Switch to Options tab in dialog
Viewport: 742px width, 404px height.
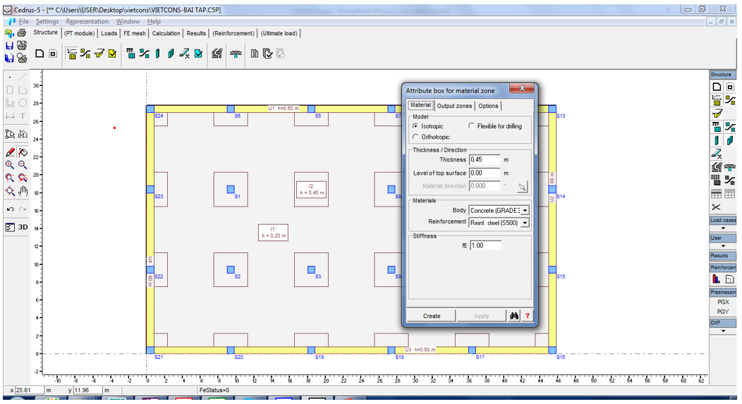(x=488, y=106)
